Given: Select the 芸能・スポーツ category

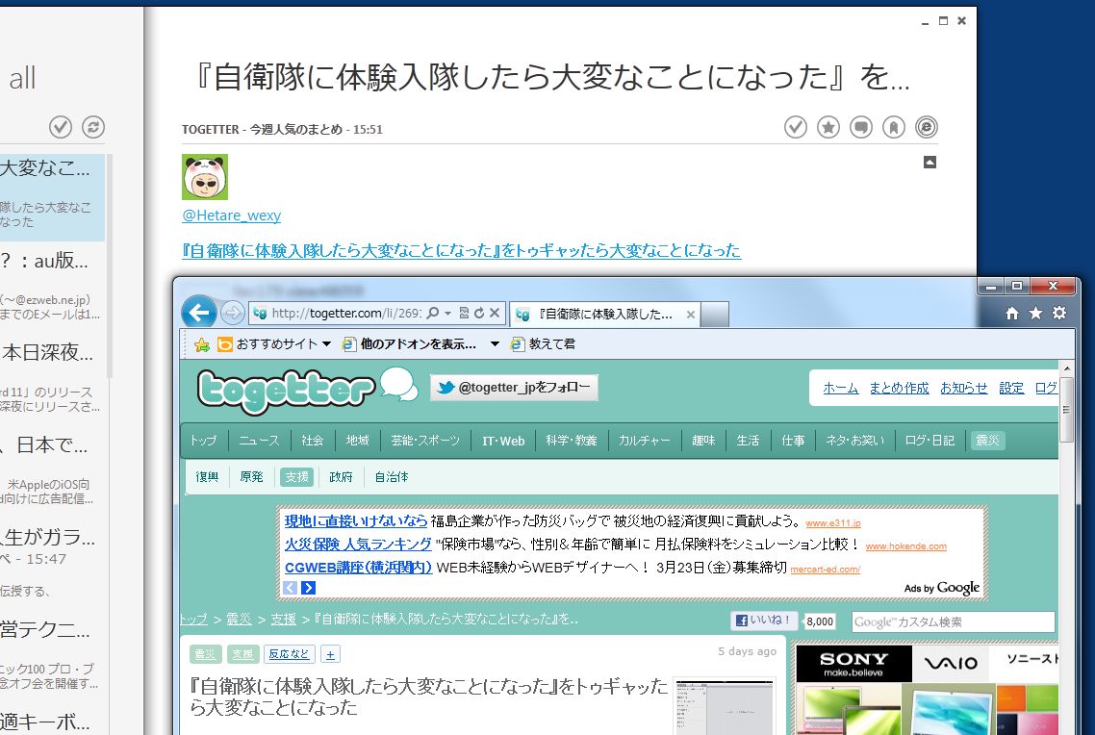Looking at the screenshot, I should pyautogui.click(x=425, y=441).
